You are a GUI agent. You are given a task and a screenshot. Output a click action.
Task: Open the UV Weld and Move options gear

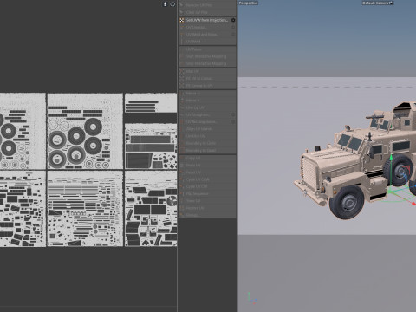[x=233, y=34]
